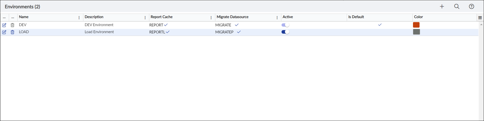
Task: Sort by Name column header
Action: point(24,17)
